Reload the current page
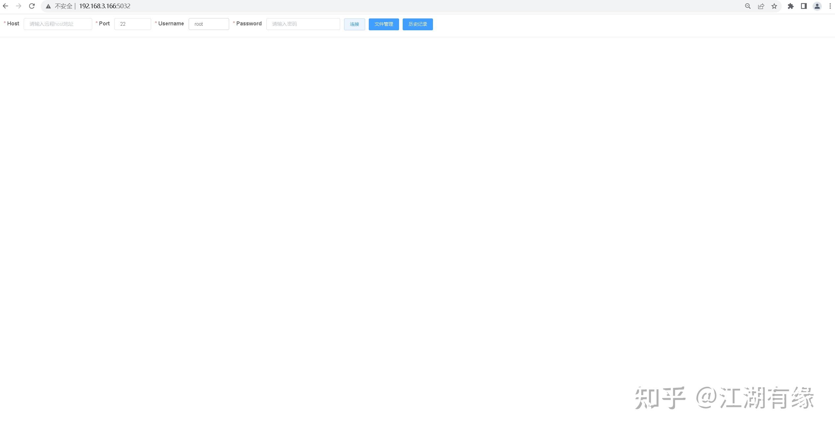This screenshot has width=835, height=431. 32,6
